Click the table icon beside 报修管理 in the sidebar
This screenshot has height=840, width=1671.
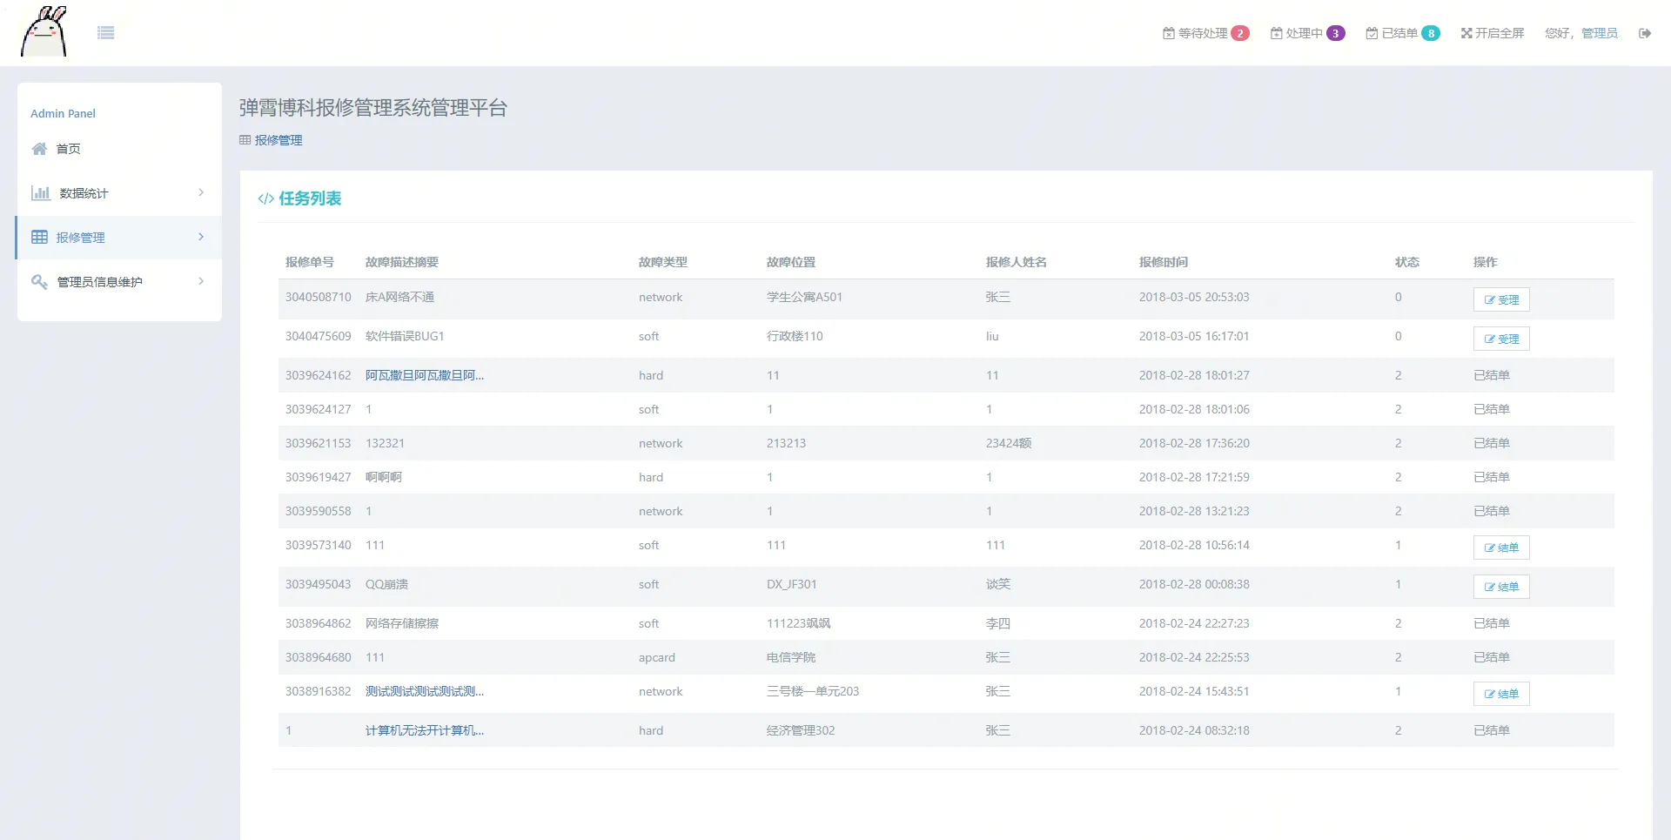click(40, 238)
